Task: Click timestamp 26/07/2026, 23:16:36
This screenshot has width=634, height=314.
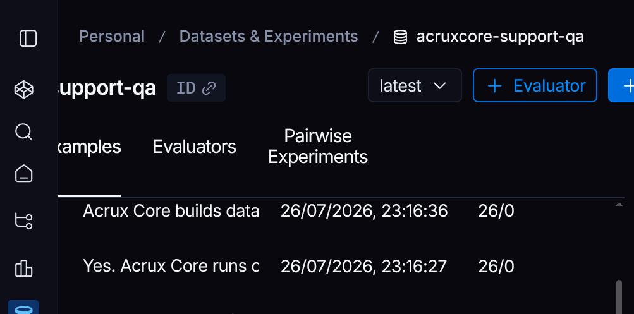Action: [x=364, y=211]
